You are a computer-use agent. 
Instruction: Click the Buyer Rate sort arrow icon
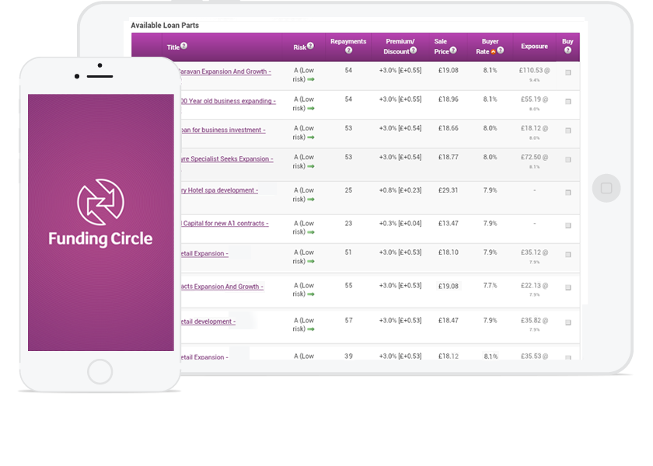click(493, 52)
